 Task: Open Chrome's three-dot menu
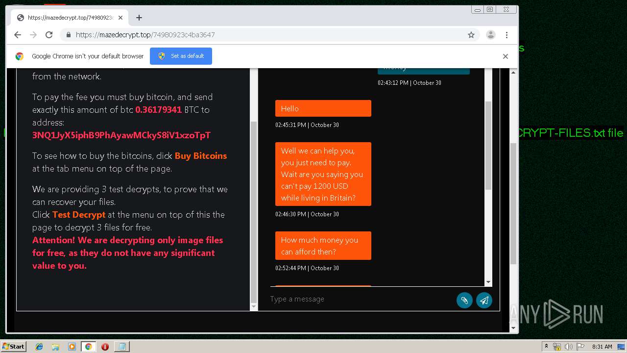506,35
